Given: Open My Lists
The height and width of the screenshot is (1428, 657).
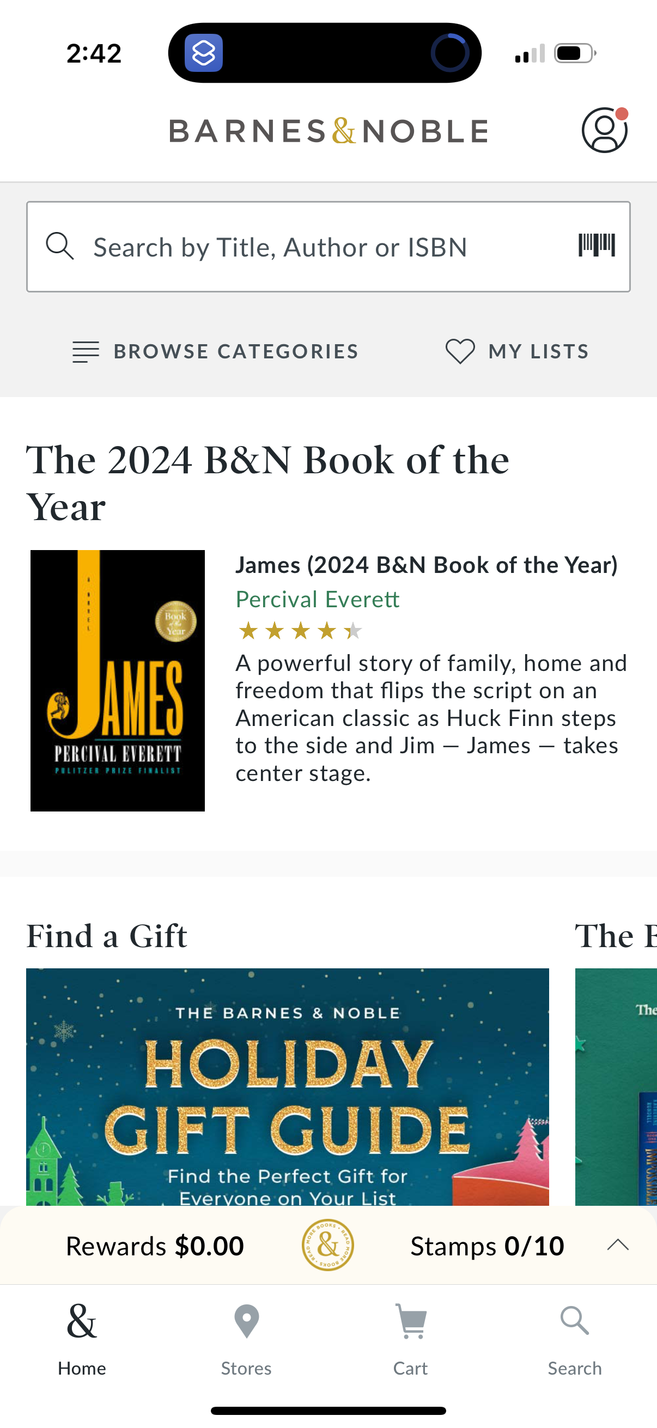Looking at the screenshot, I should click(538, 350).
